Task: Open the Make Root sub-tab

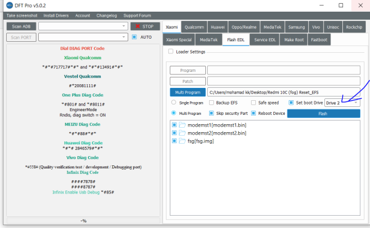Action: pyautogui.click(x=294, y=39)
